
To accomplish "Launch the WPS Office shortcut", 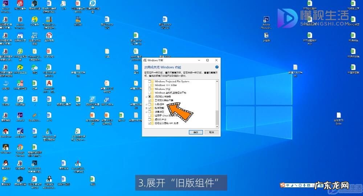I will coord(107,99).
